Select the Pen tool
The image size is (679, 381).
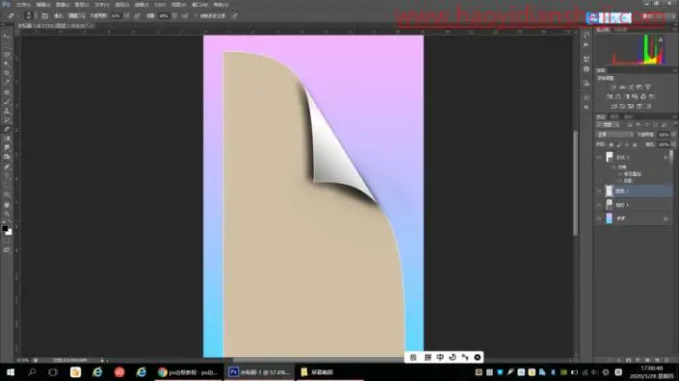point(7,166)
